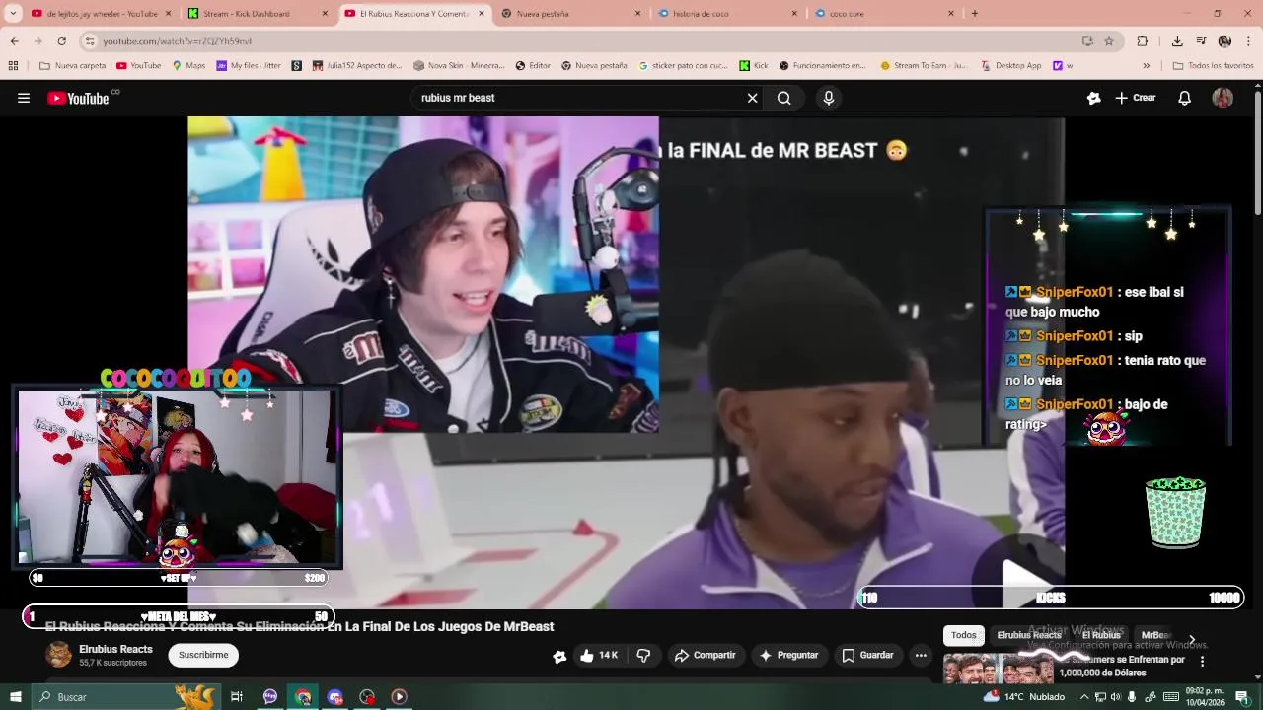Open the Elrubius Reacts channel name link
The height and width of the screenshot is (710, 1263).
115,649
